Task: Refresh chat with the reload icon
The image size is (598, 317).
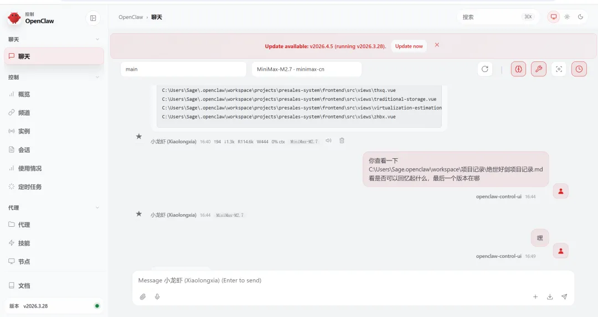Action: coord(484,69)
